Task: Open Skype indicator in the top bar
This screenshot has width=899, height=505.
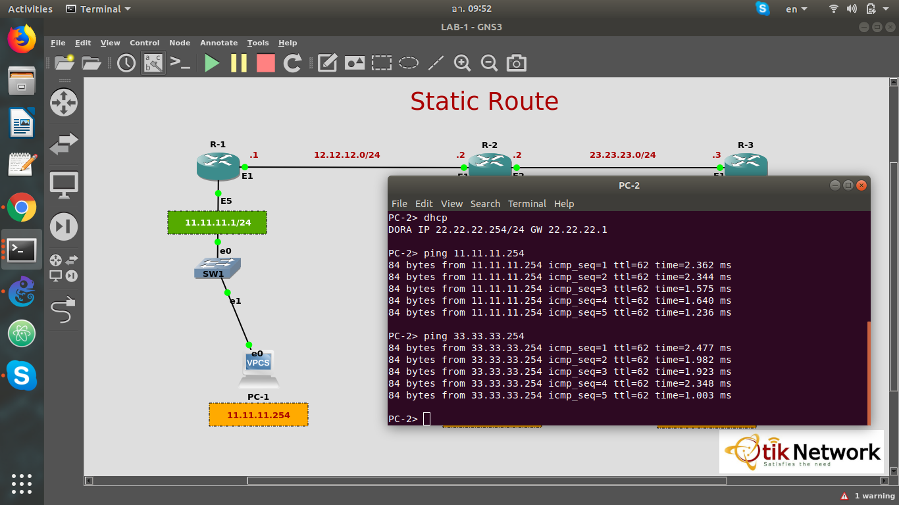Action: [x=763, y=9]
